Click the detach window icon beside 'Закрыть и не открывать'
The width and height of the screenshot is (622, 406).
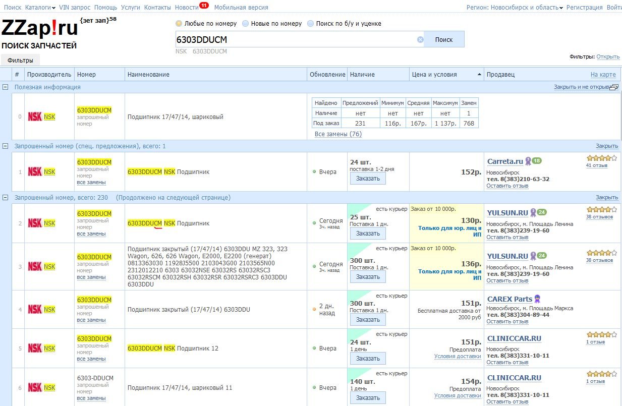click(614, 87)
